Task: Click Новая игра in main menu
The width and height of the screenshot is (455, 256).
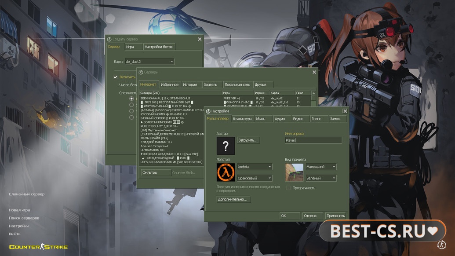Action: click(19, 210)
